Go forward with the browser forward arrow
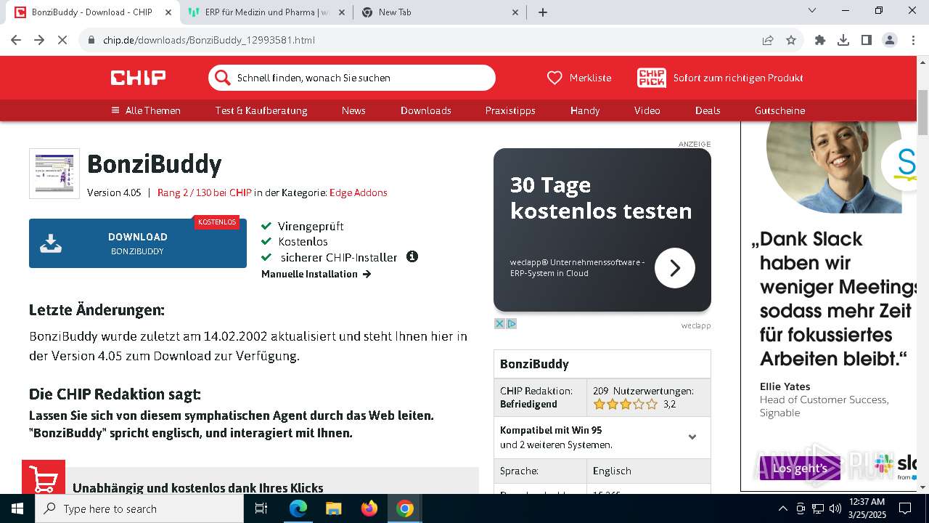The height and width of the screenshot is (523, 929). [39, 40]
